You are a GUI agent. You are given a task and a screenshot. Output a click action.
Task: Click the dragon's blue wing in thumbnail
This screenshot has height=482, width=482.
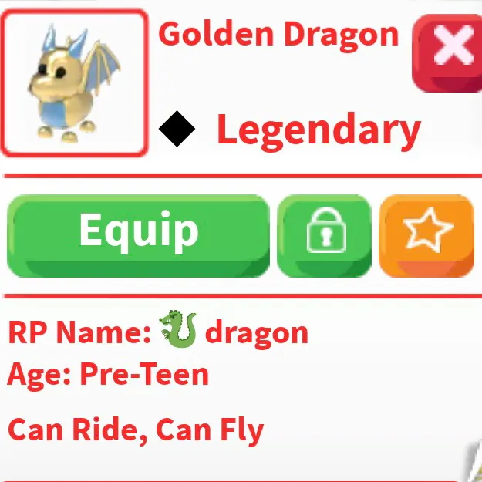[103, 68]
